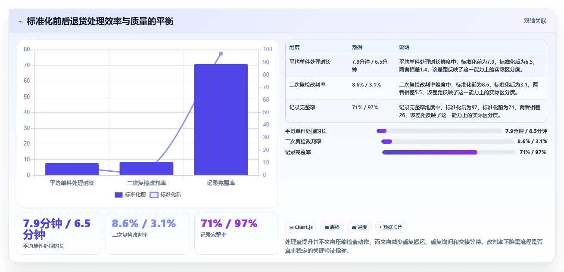The image size is (564, 272).
Task: Click the 71% / 97% value beside the progress bar
Action: point(533,152)
